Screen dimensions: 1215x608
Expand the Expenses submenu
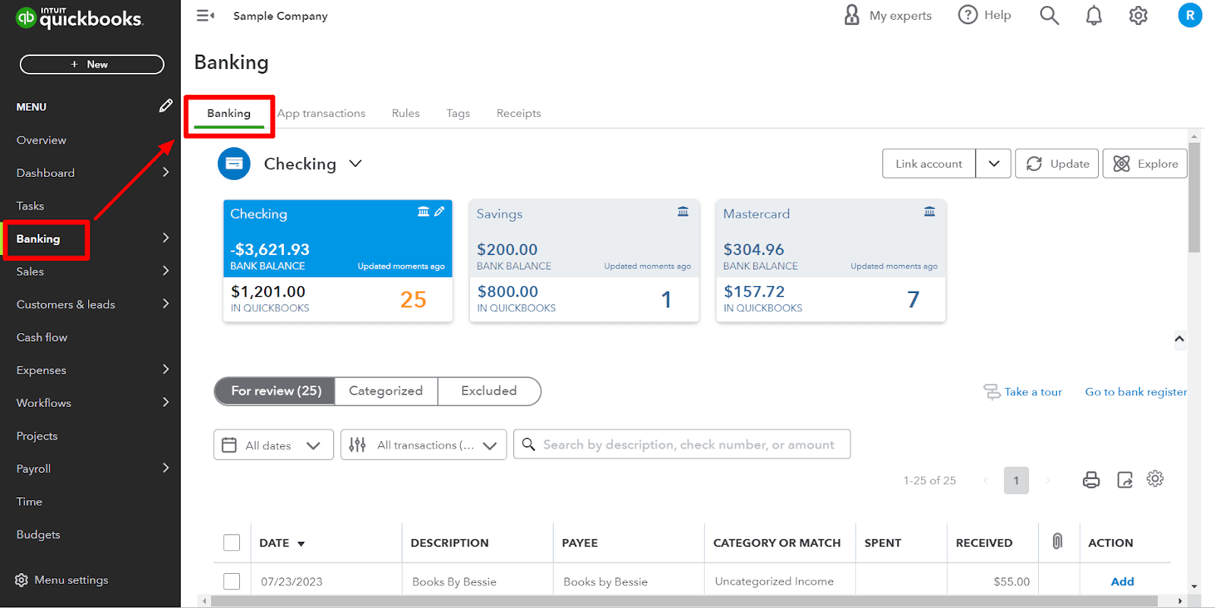pyautogui.click(x=166, y=370)
